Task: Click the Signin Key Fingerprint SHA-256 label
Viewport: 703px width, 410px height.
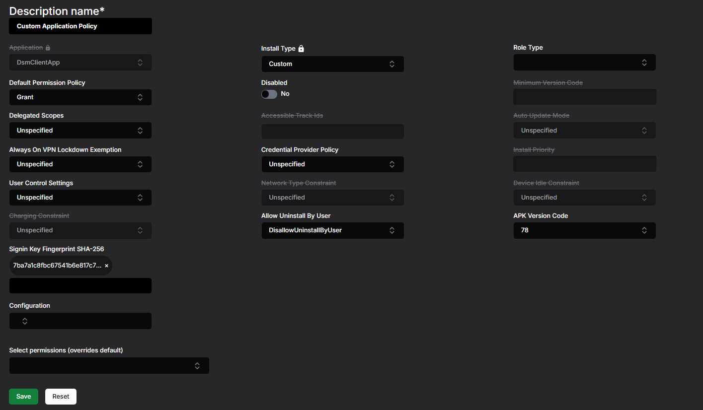Action: coord(57,249)
